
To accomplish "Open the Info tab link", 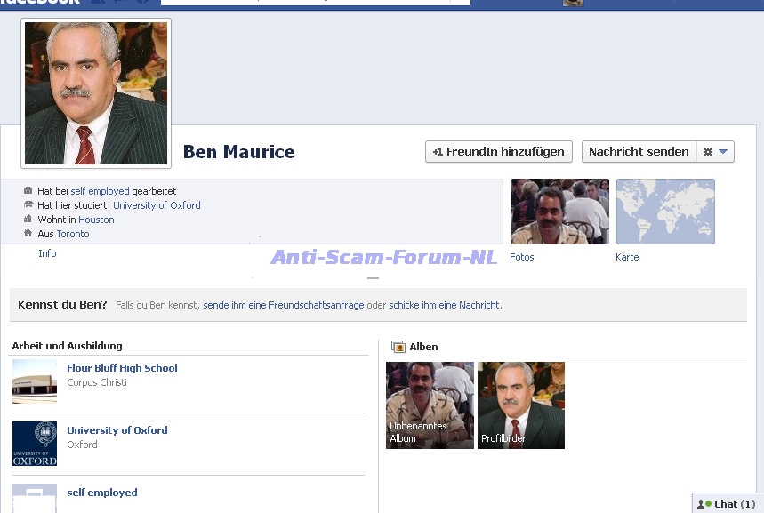I will (47, 253).
